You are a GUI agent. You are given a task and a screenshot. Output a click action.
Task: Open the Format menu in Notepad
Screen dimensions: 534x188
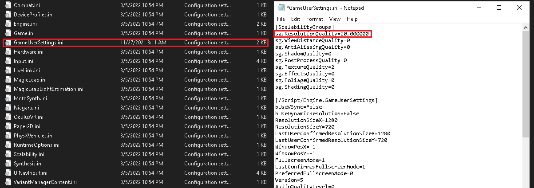pyautogui.click(x=315, y=19)
